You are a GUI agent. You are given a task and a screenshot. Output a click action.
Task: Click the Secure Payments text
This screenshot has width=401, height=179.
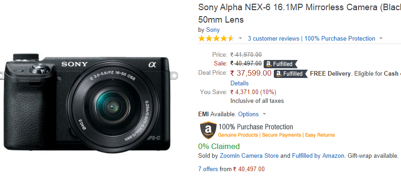(282, 135)
